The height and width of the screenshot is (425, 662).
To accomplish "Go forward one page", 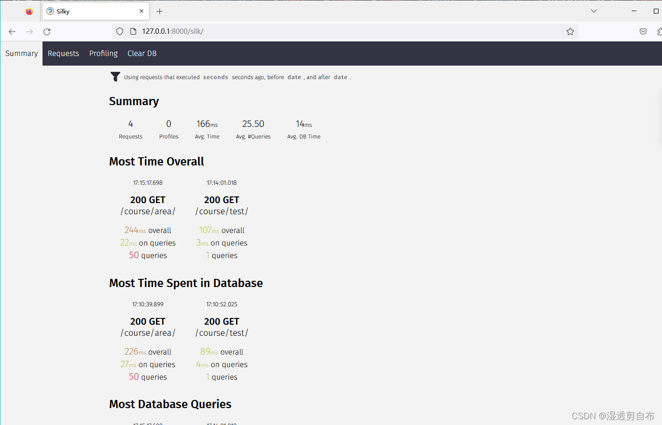I will 29,31.
